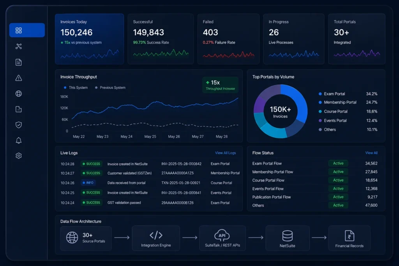Click the rupee Financial Records document icon
This screenshot has height=266, width=399.
(350, 236)
